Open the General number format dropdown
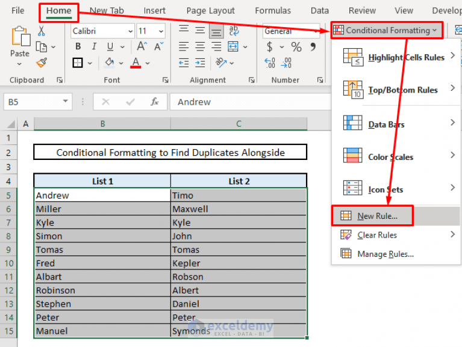Screen dimensions: 462x347 tap(316, 31)
